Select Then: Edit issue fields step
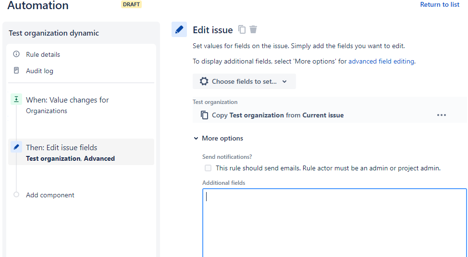Viewport: 468px width, 257px height. click(x=81, y=152)
